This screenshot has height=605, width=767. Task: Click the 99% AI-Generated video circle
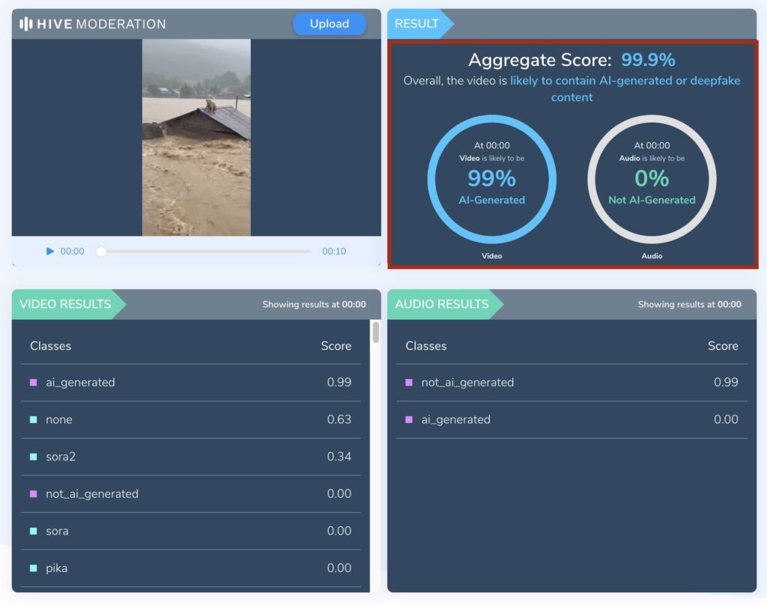point(491,180)
